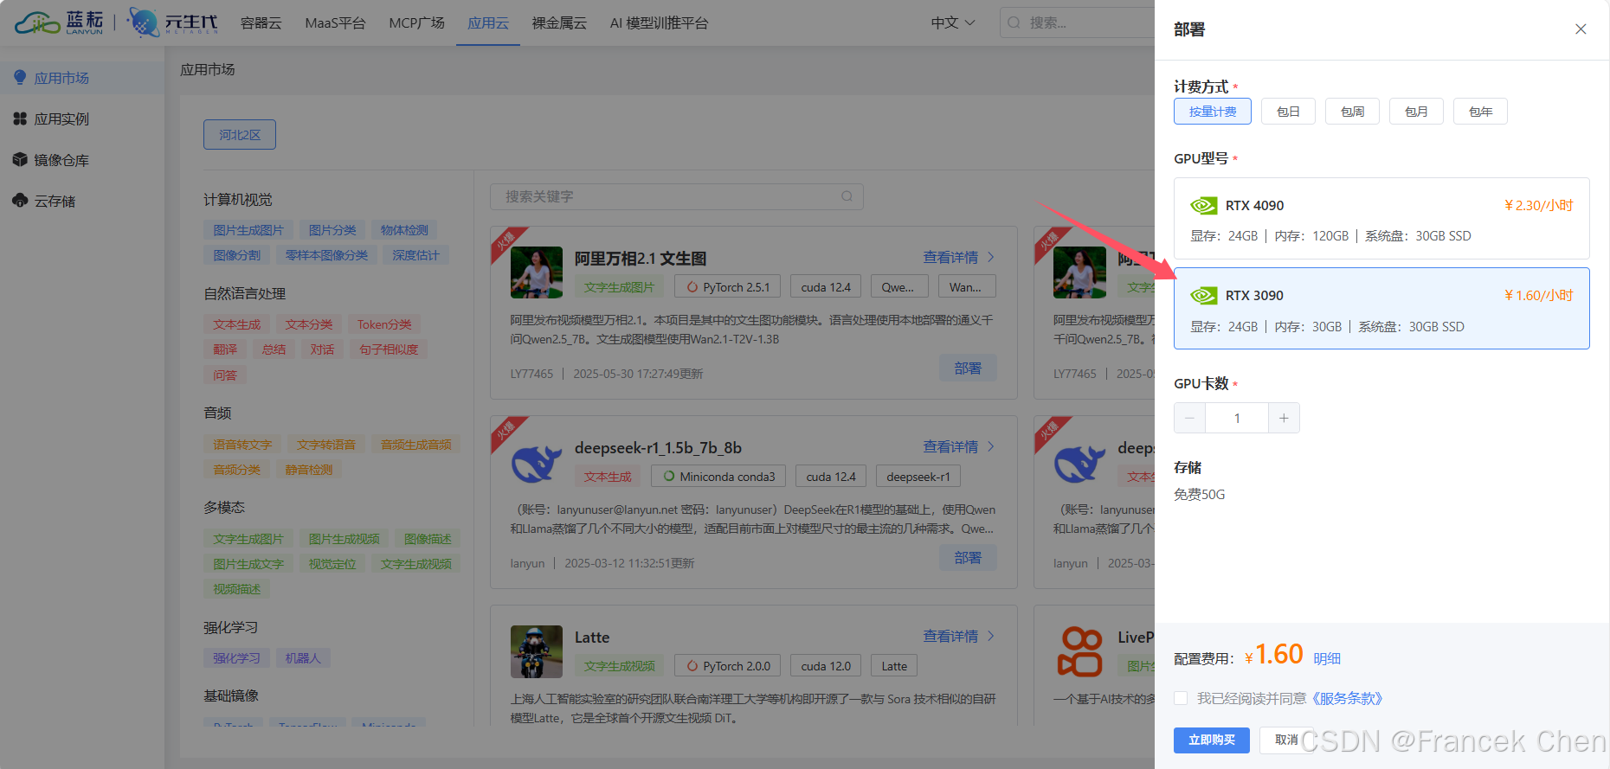
Task: Filter by 视觉定位 tag
Action: [x=332, y=564]
